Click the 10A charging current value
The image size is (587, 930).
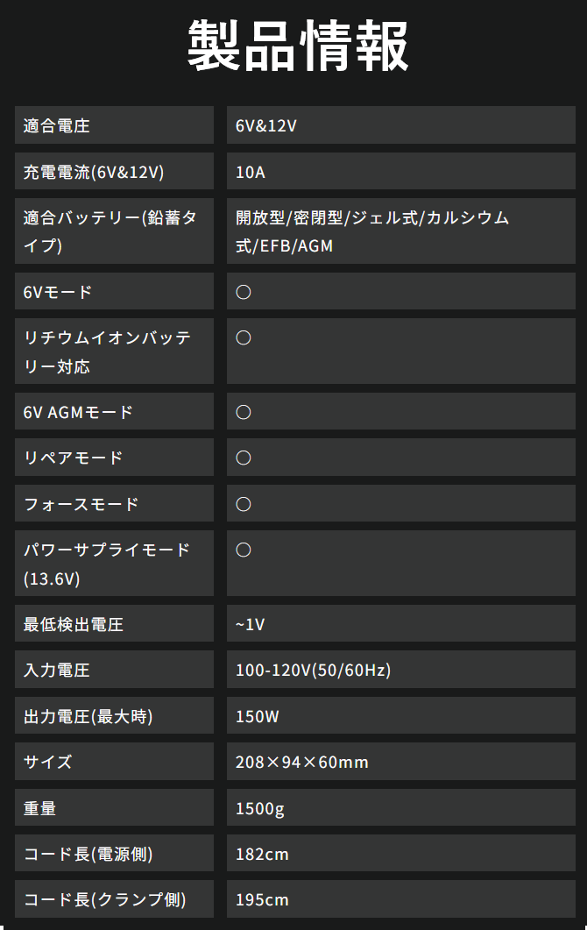[251, 172]
